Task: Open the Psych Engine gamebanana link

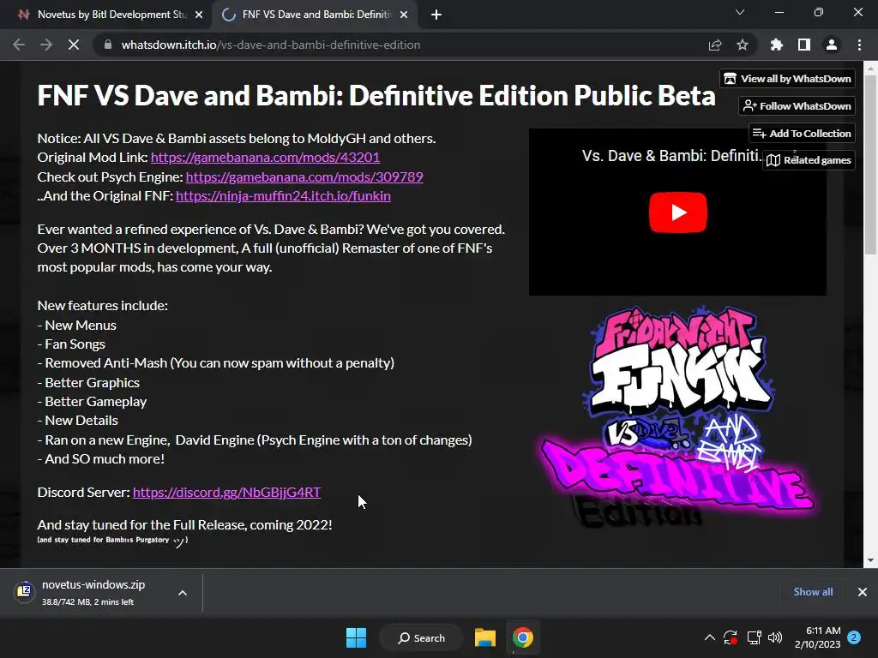Action: tap(304, 176)
